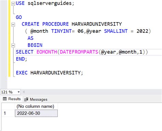Click HARVARDUNIVERSITY in the EXEC line
162x131 pixels.
pos(56,73)
